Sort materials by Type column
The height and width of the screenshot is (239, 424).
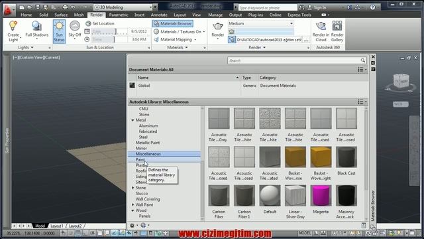click(249, 78)
